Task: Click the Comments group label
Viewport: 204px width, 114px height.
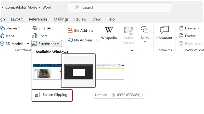Action: pos(164,50)
